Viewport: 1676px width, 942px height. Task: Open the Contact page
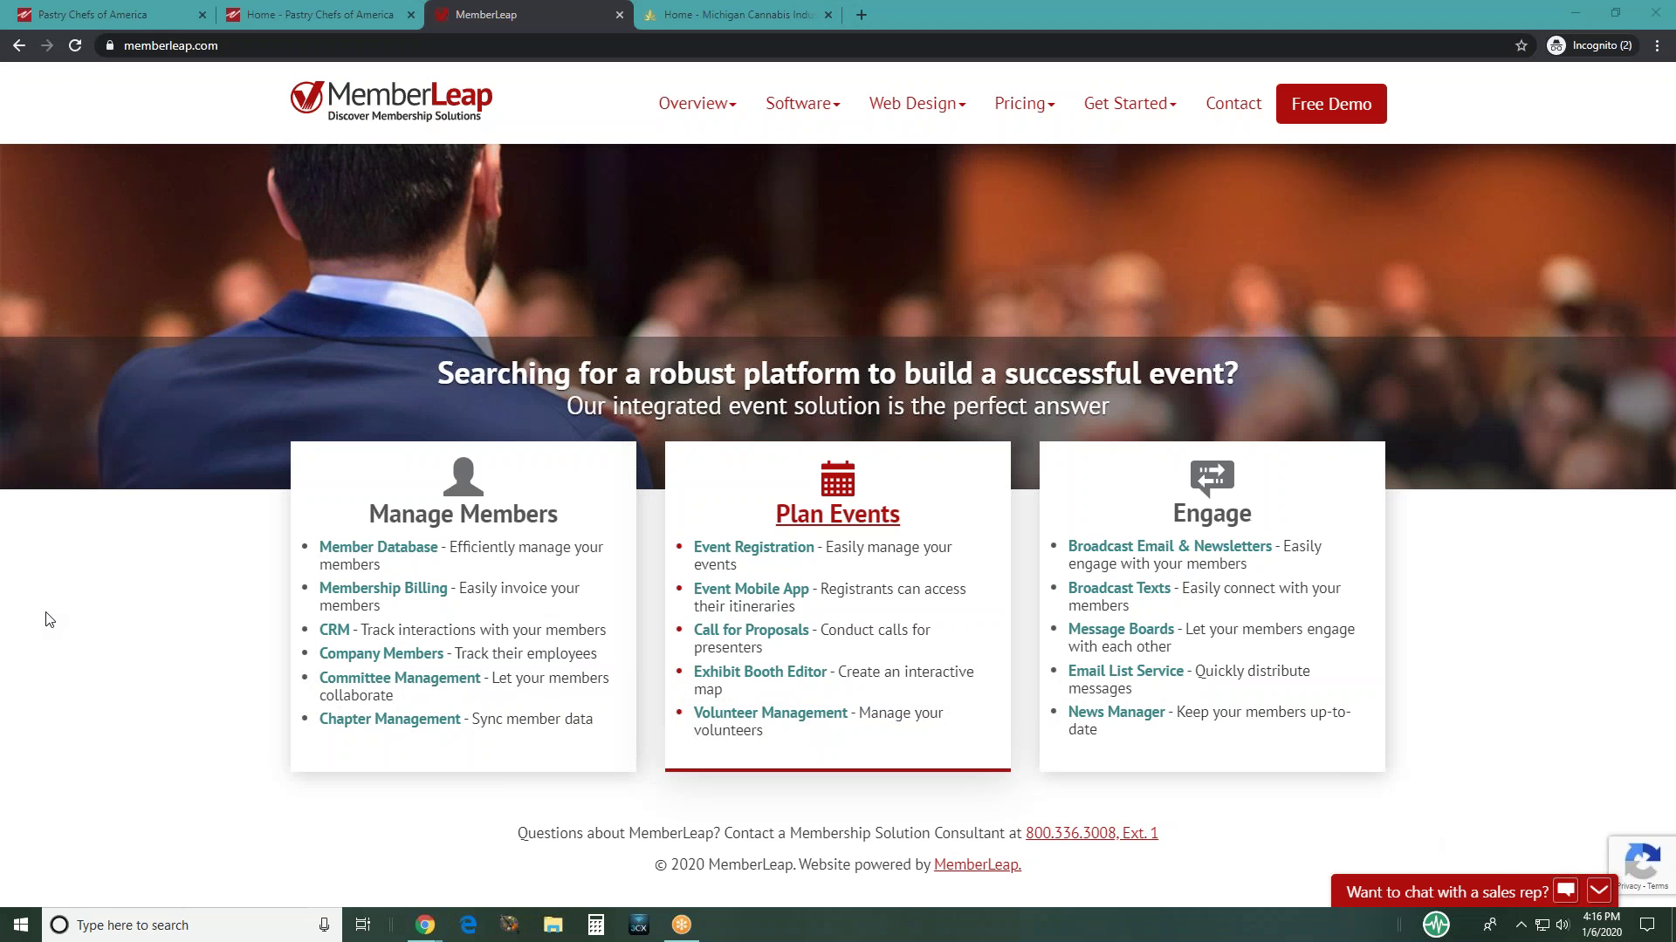(1233, 103)
